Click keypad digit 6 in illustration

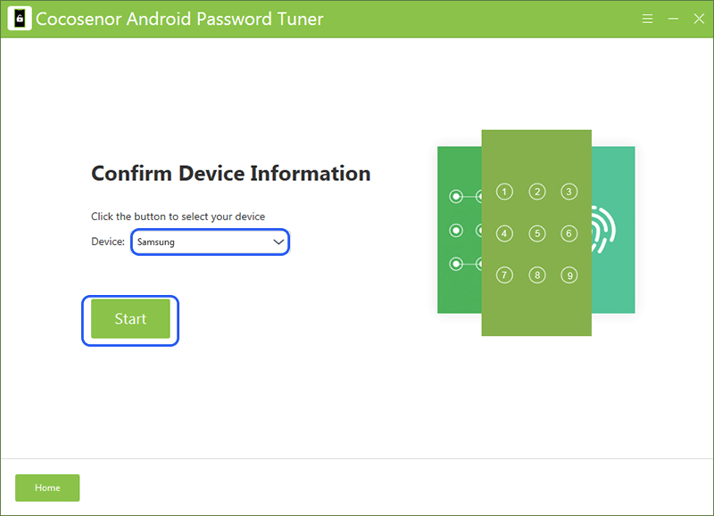pyautogui.click(x=569, y=233)
